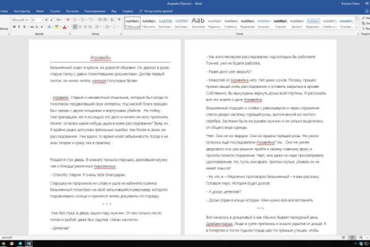The image size is (370, 247).
Task: Toggle strikethrough formatting
Action: tap(32, 27)
